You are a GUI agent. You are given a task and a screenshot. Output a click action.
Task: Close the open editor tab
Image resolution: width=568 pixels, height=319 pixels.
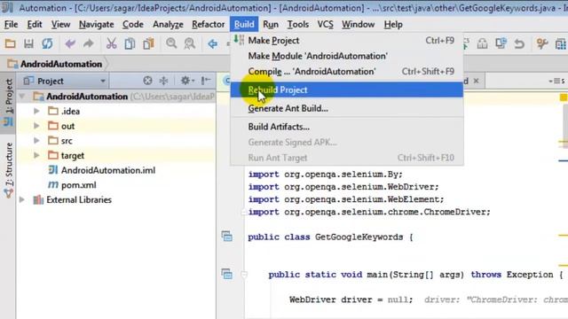(x=477, y=81)
